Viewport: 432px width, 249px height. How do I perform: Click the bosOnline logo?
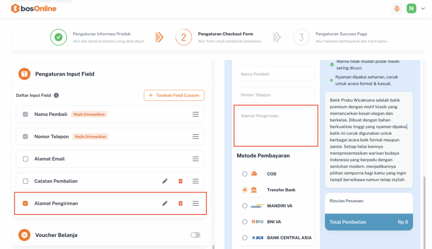[x=34, y=8]
